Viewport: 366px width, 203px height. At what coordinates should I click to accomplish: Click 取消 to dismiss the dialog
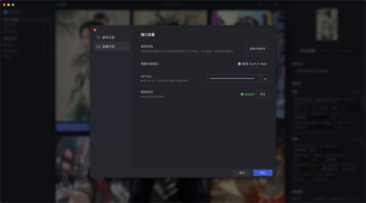tap(242, 172)
